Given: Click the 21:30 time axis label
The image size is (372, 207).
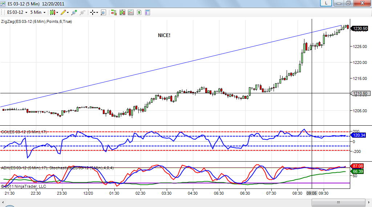Looking at the screenshot, I should [10, 193].
